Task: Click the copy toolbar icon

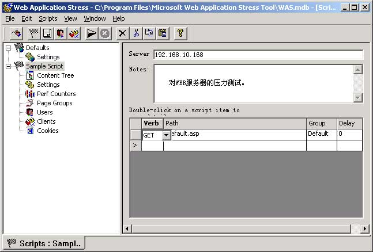Action: [149, 33]
